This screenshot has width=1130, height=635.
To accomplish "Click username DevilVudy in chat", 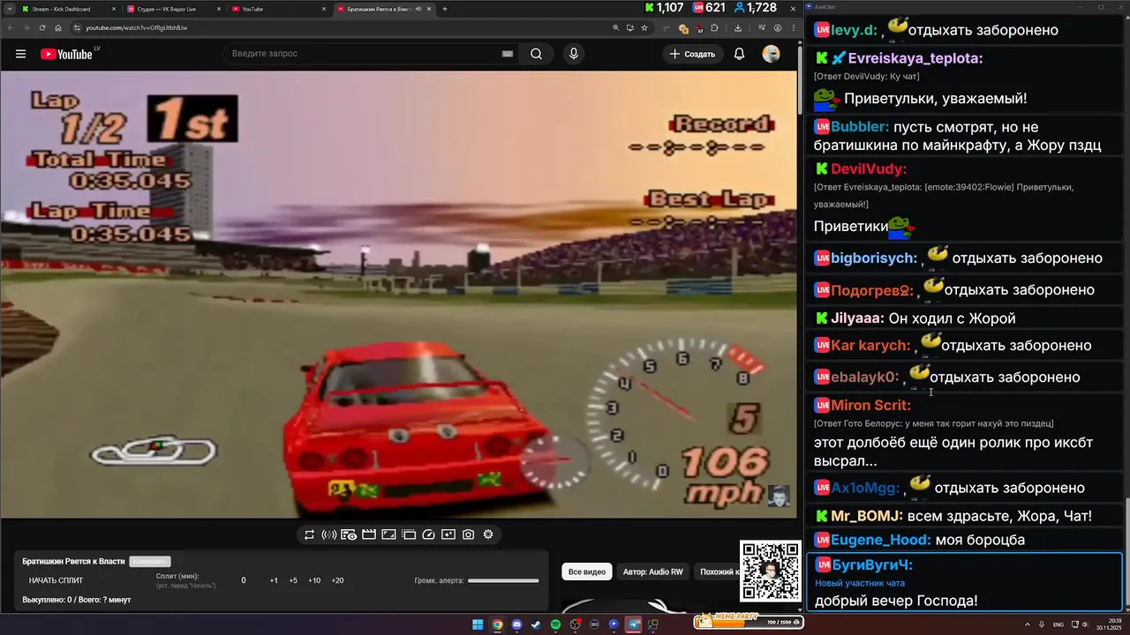I will 869,168.
